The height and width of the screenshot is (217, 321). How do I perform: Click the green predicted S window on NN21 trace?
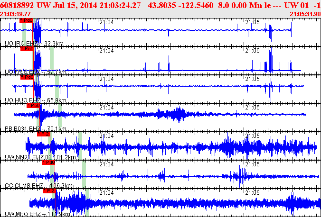pos(80,145)
